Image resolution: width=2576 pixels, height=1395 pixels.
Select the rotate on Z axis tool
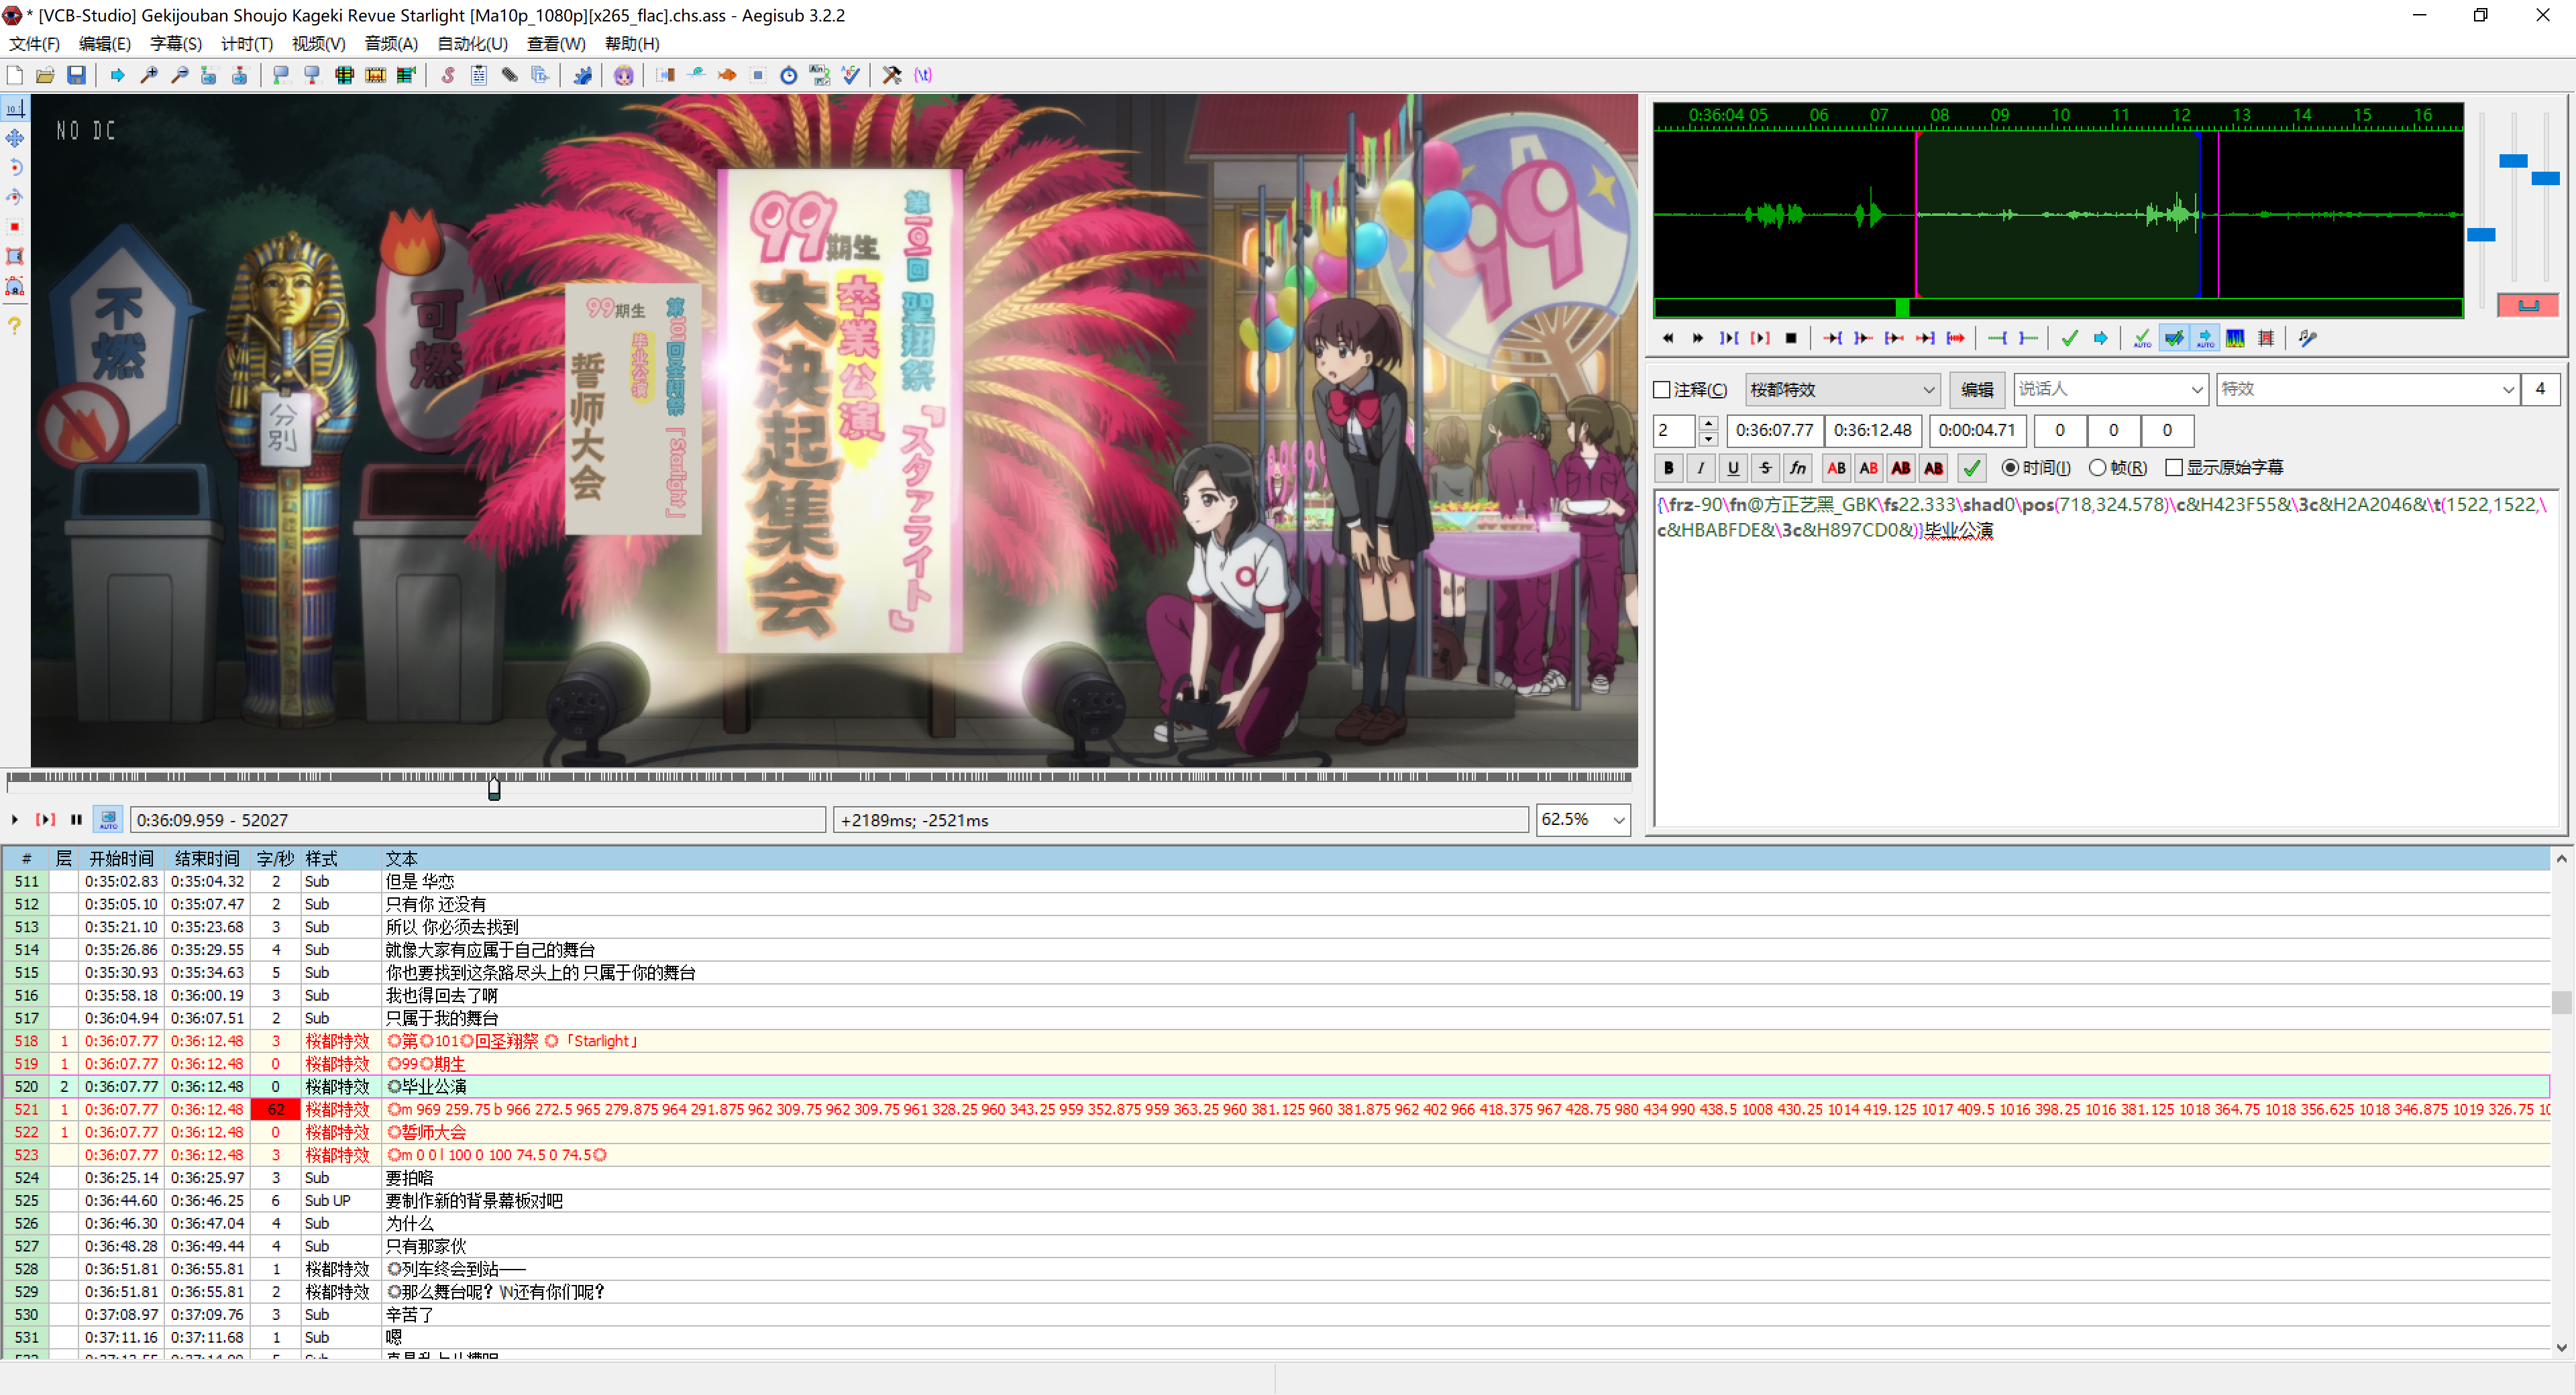[15, 167]
